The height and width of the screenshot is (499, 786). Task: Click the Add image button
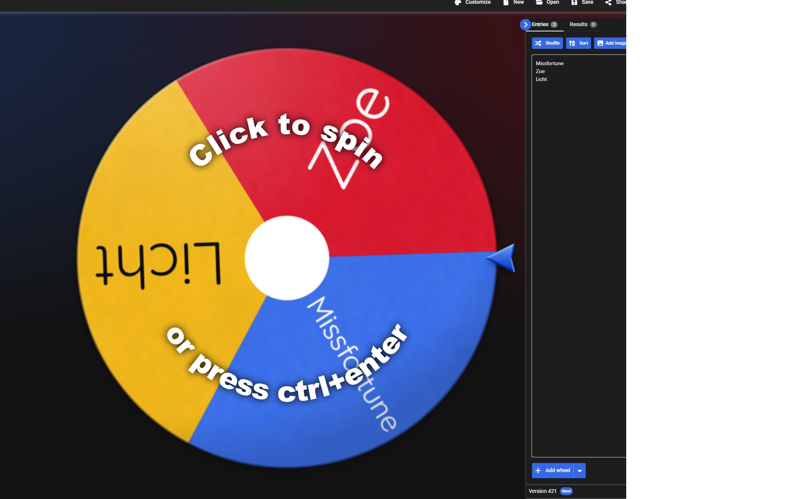tap(610, 43)
